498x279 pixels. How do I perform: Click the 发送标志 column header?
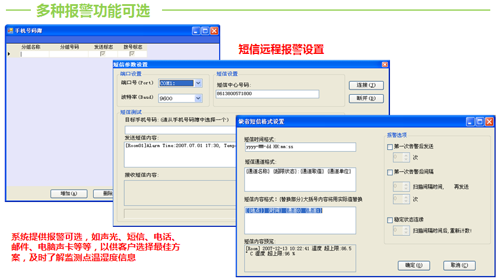103,47
